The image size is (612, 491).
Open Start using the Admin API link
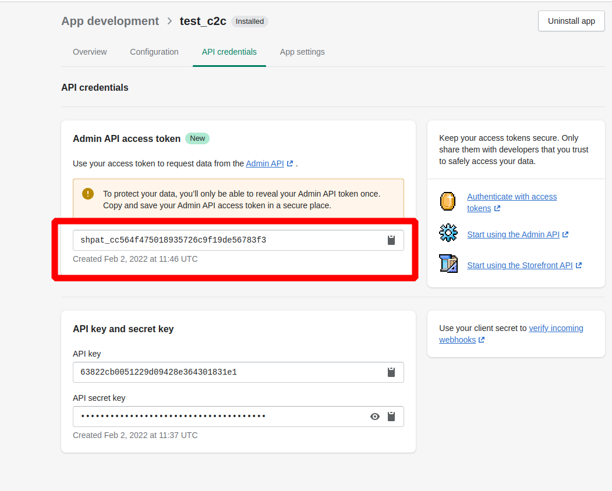[x=513, y=234]
